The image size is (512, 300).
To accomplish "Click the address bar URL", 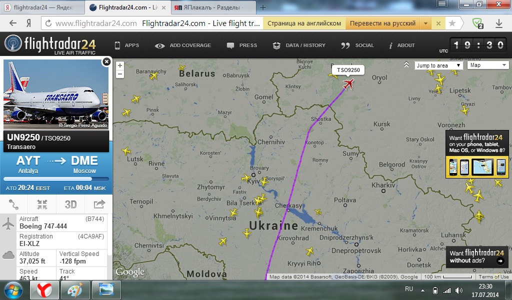I will tap(96, 23).
